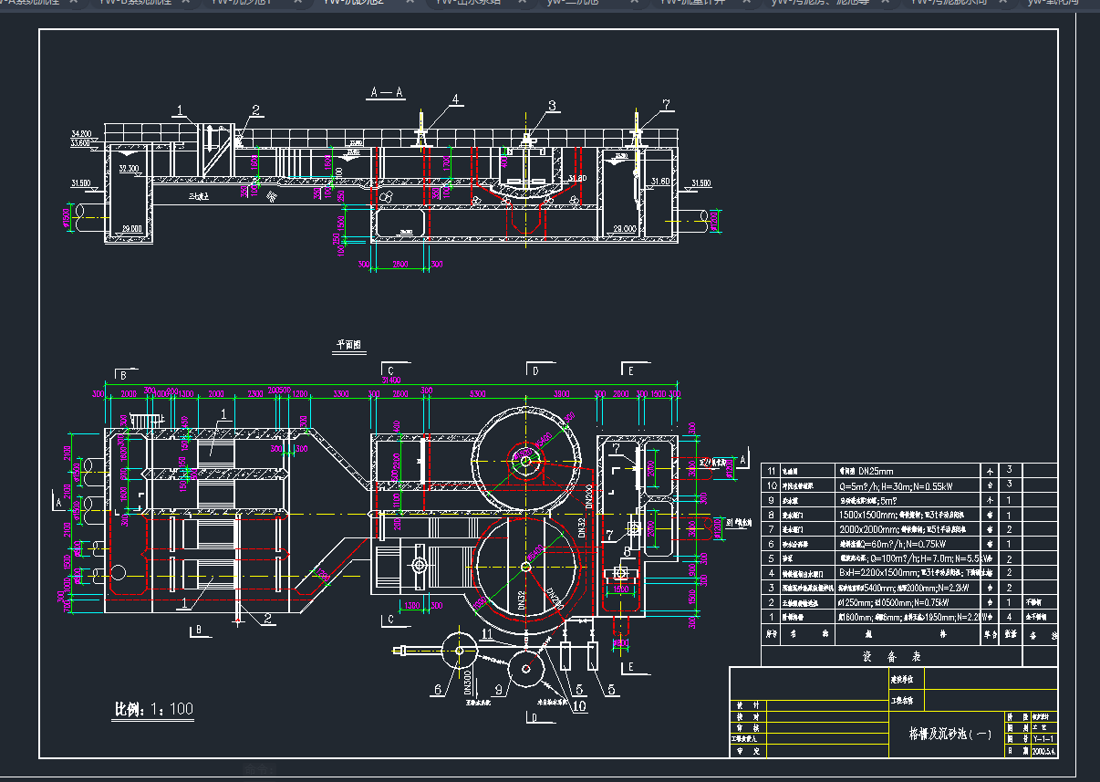The width and height of the screenshot is (1100, 782).
Task: Click the A—A section view title
Action: click(387, 92)
